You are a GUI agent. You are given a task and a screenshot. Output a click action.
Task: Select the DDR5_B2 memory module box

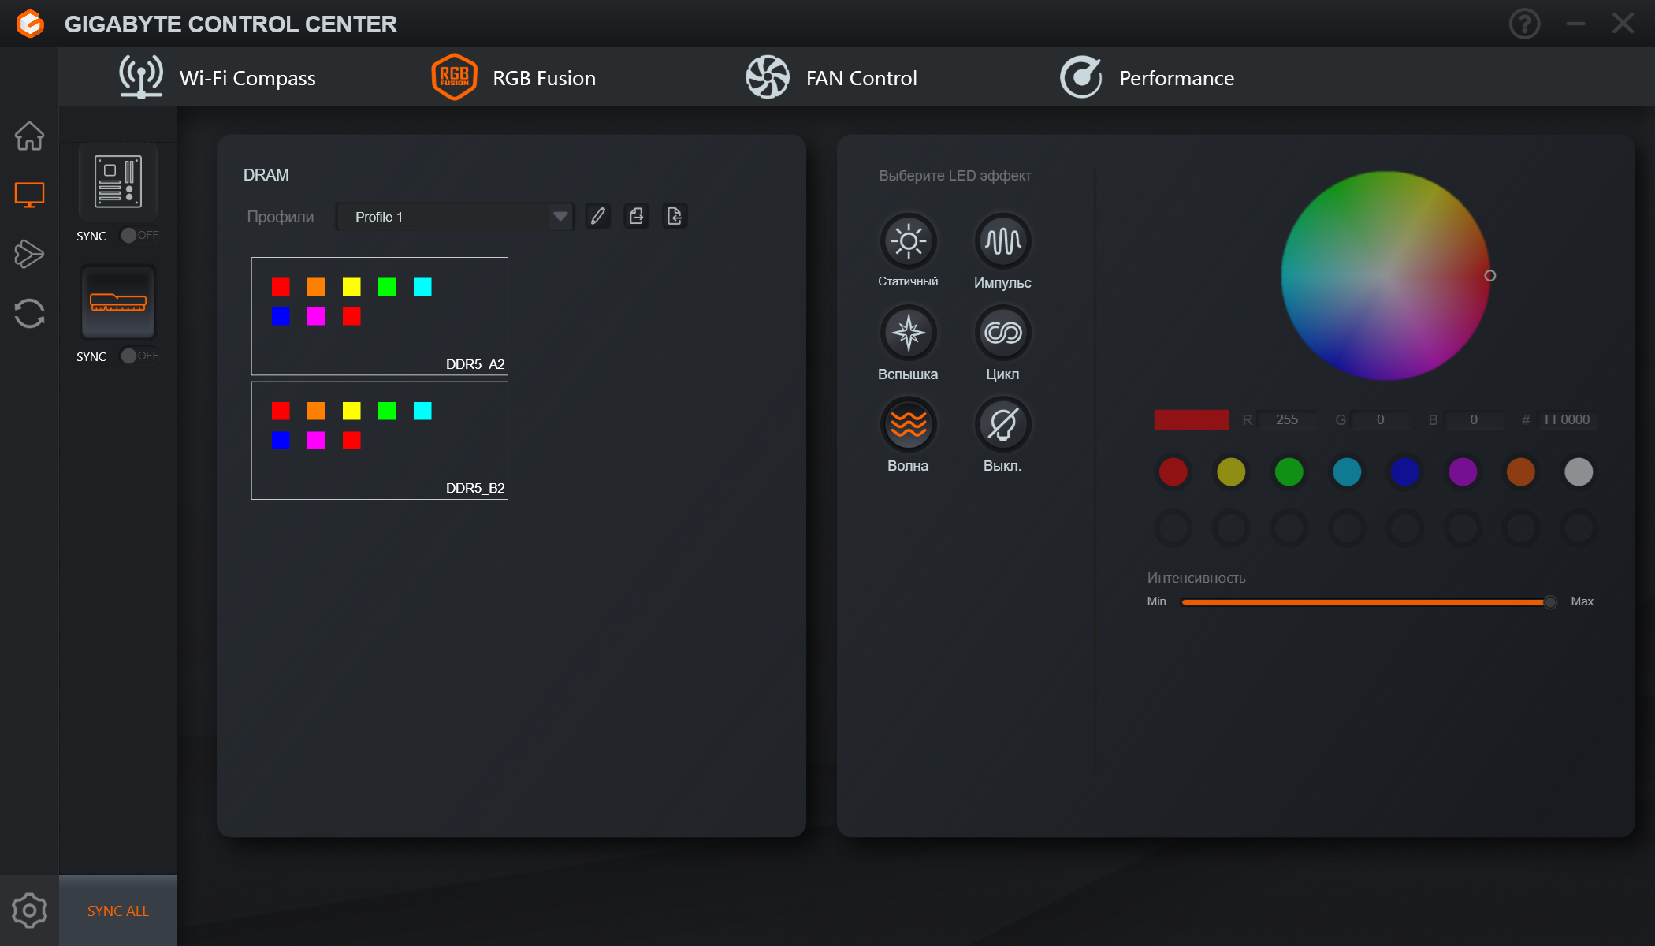tap(379, 441)
